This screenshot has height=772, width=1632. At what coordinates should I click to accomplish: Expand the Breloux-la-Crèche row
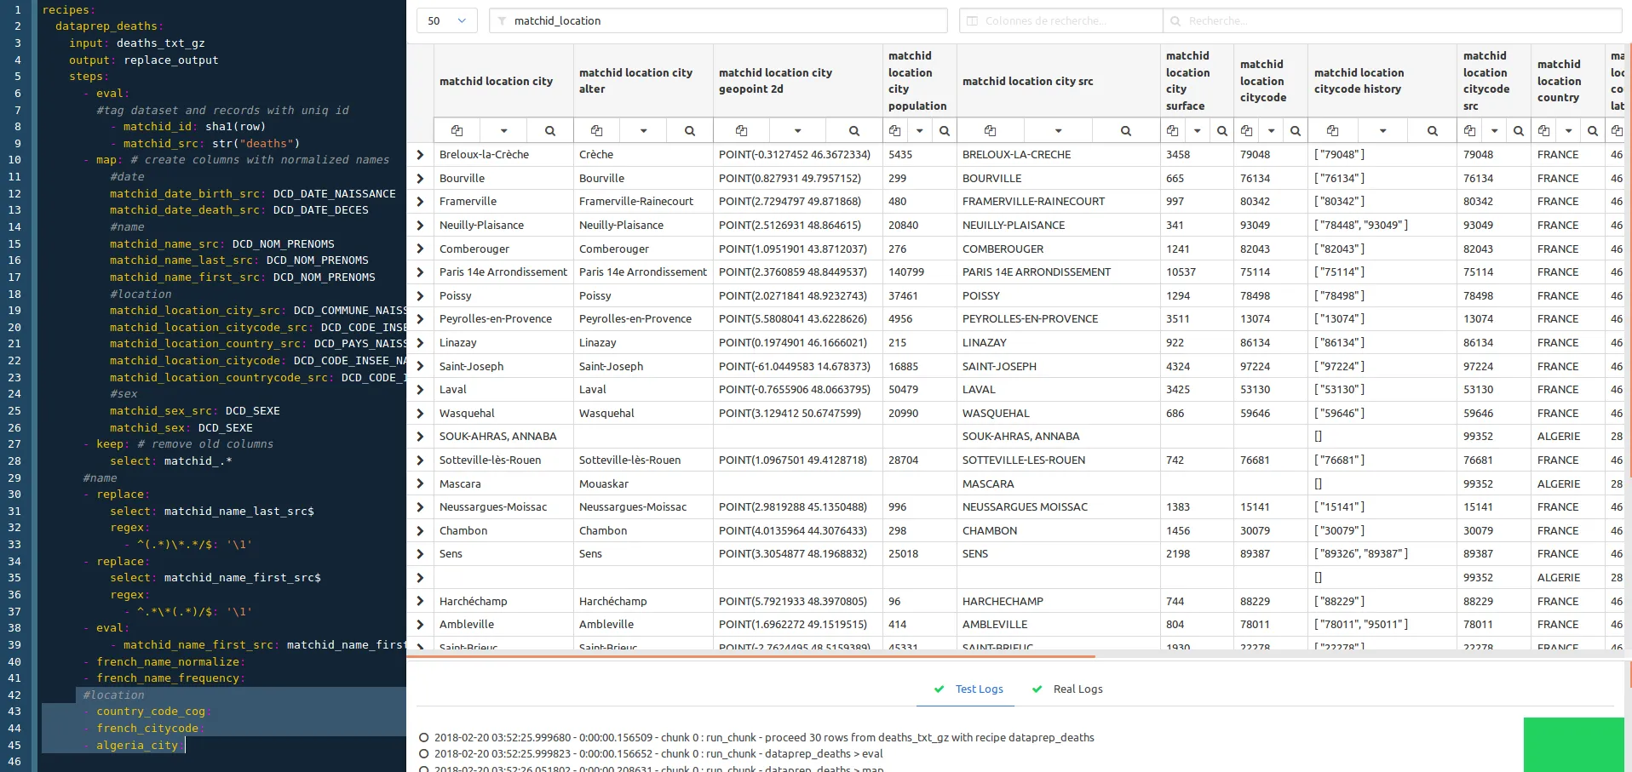click(x=419, y=154)
